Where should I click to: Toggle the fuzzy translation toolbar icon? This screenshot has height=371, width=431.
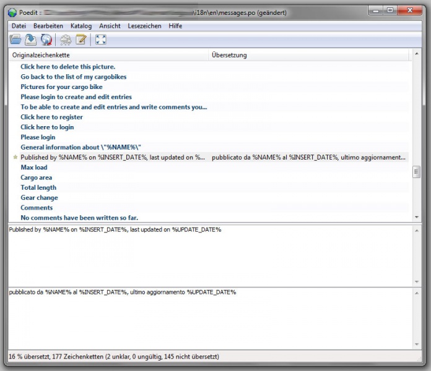tap(66, 40)
